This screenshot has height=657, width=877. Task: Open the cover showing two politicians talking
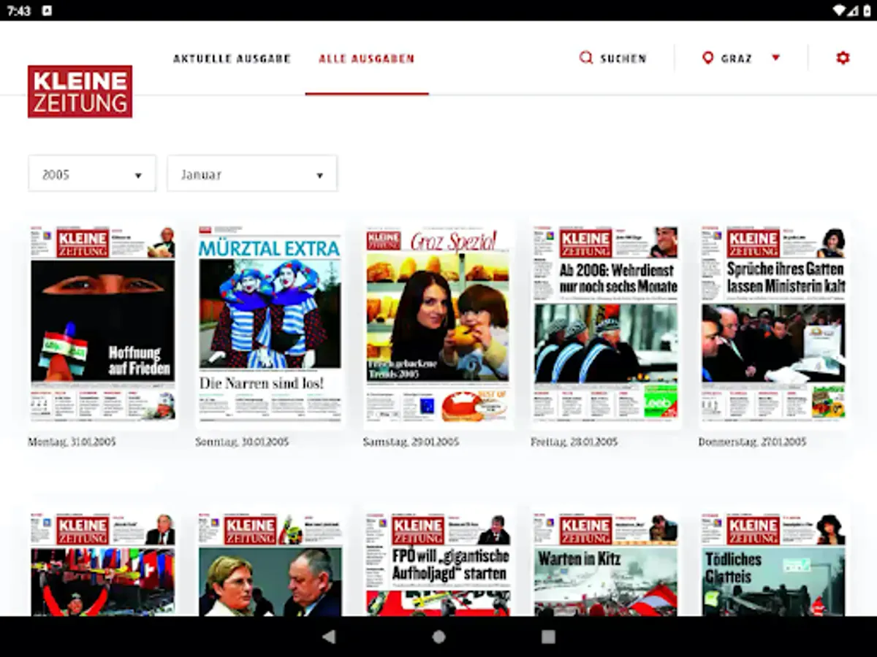click(270, 564)
